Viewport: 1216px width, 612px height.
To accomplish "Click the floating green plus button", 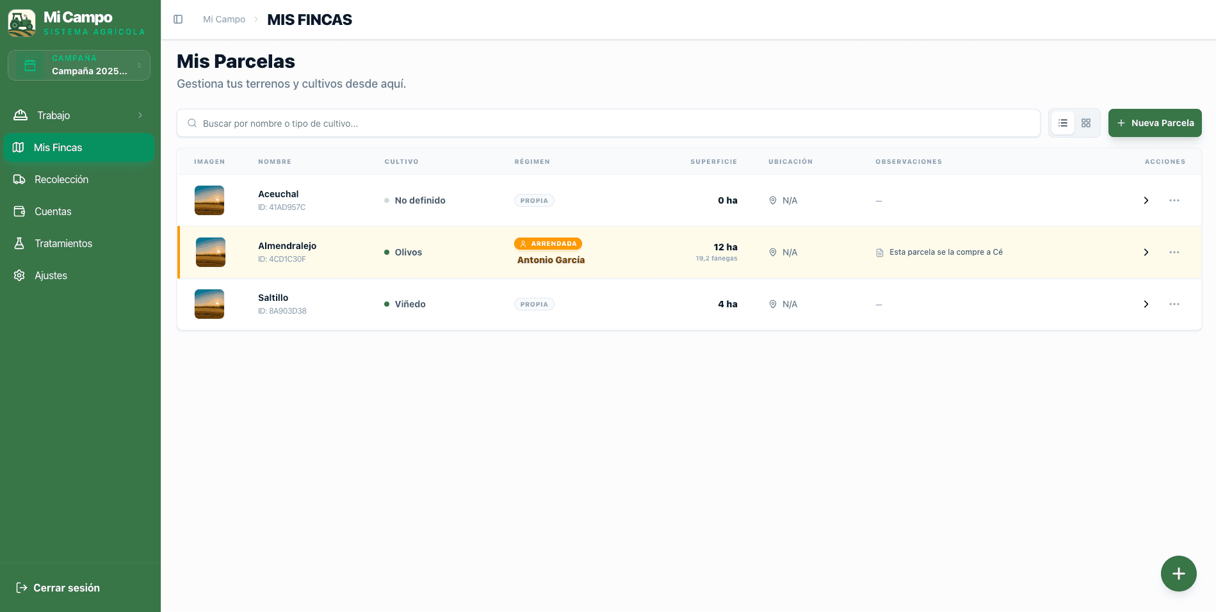I will (x=1178, y=574).
